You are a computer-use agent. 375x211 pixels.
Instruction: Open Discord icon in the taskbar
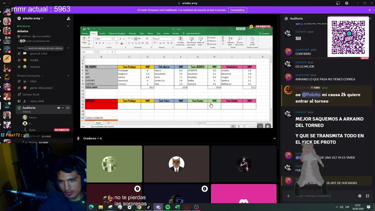pos(158,207)
